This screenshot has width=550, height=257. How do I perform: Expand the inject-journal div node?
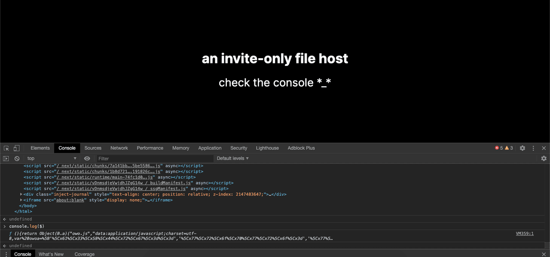21,194
